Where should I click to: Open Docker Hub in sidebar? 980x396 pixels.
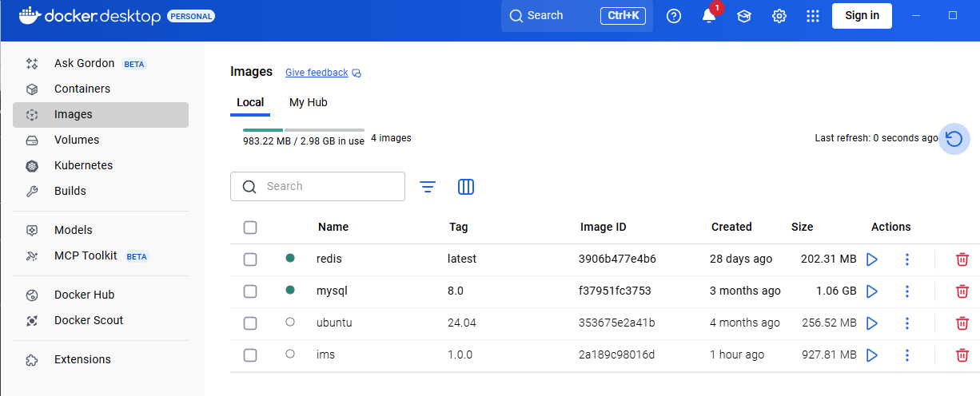(x=101, y=295)
